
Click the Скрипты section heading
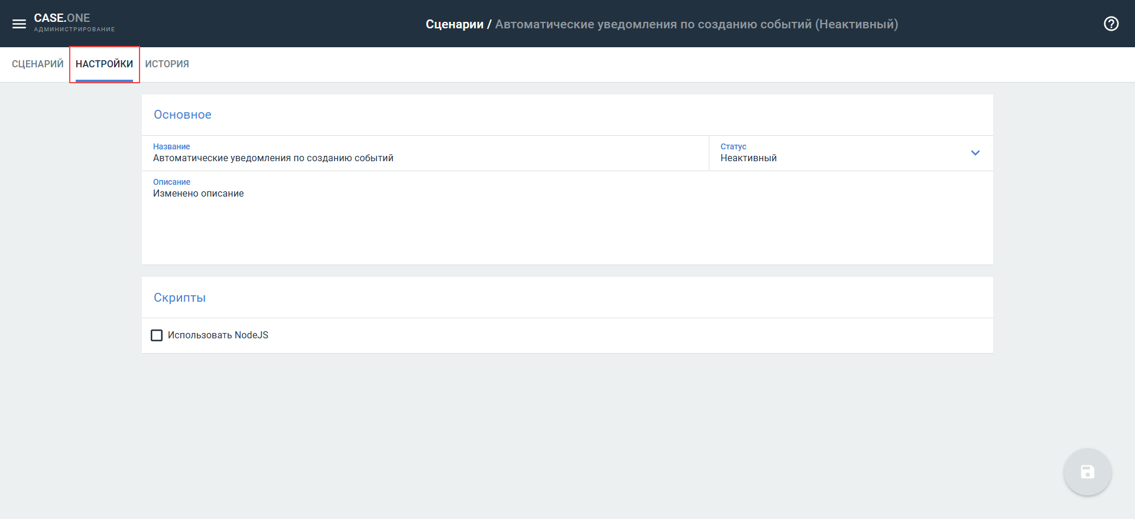point(180,298)
